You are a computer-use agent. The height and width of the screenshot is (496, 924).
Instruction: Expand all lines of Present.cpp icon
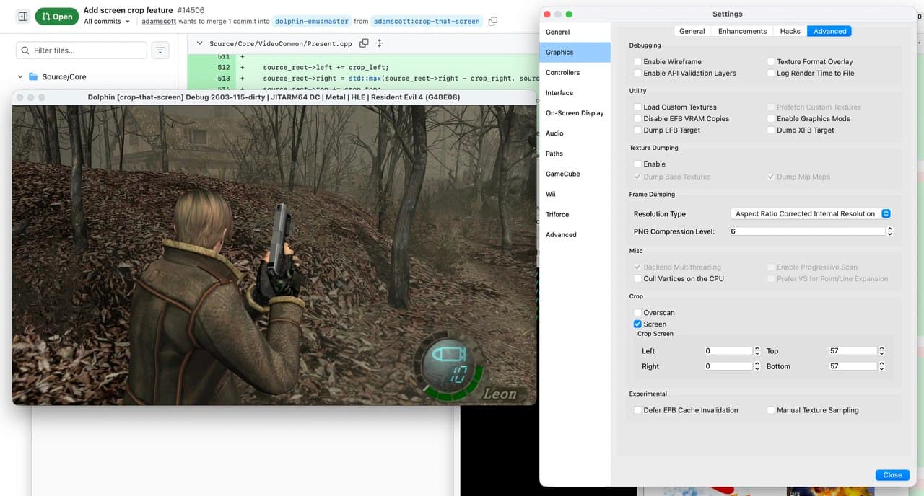[x=380, y=43]
